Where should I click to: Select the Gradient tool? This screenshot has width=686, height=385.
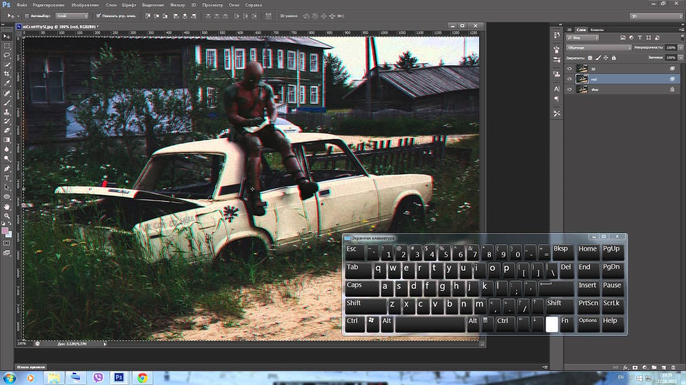[x=7, y=140]
